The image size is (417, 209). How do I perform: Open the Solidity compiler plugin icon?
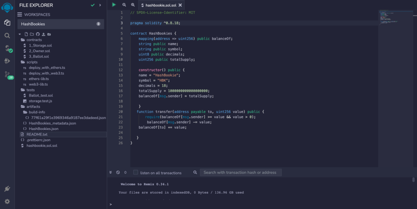(8, 48)
